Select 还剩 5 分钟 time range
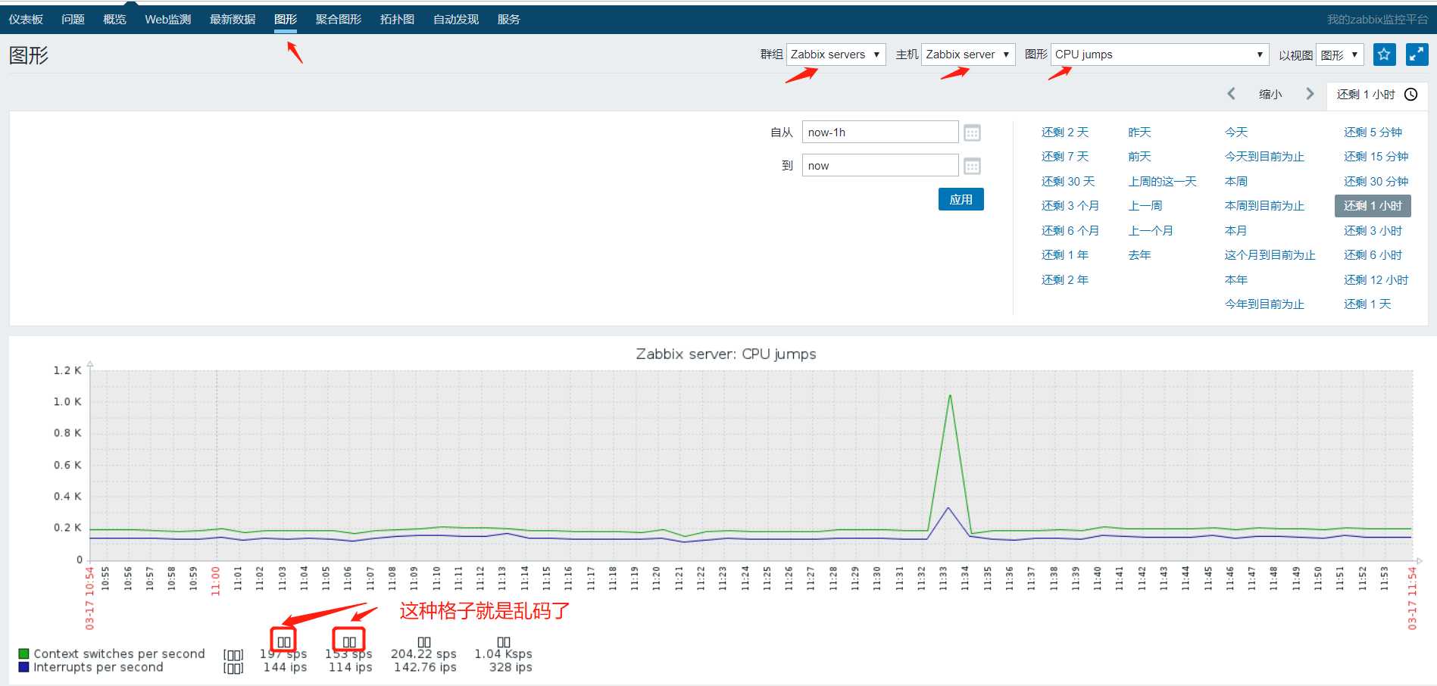The image size is (1437, 686). 1373,132
